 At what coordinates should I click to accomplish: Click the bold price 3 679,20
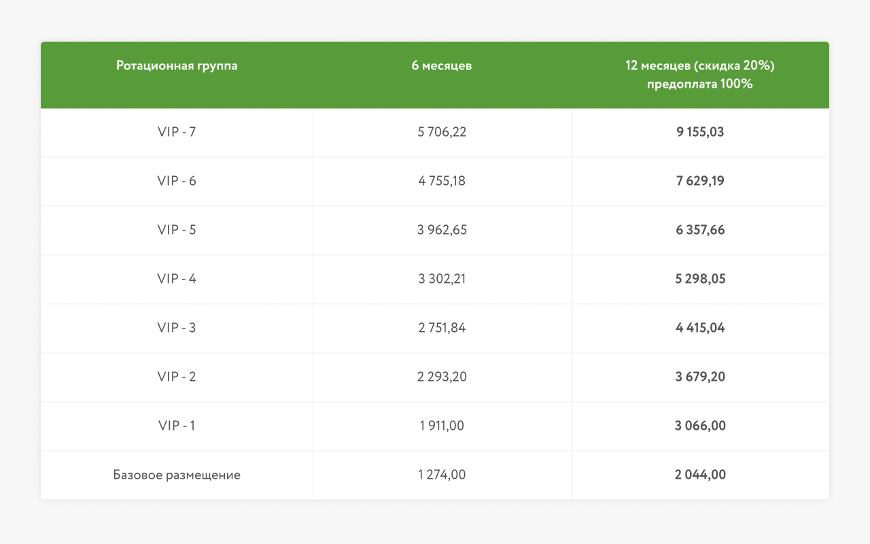coord(700,377)
